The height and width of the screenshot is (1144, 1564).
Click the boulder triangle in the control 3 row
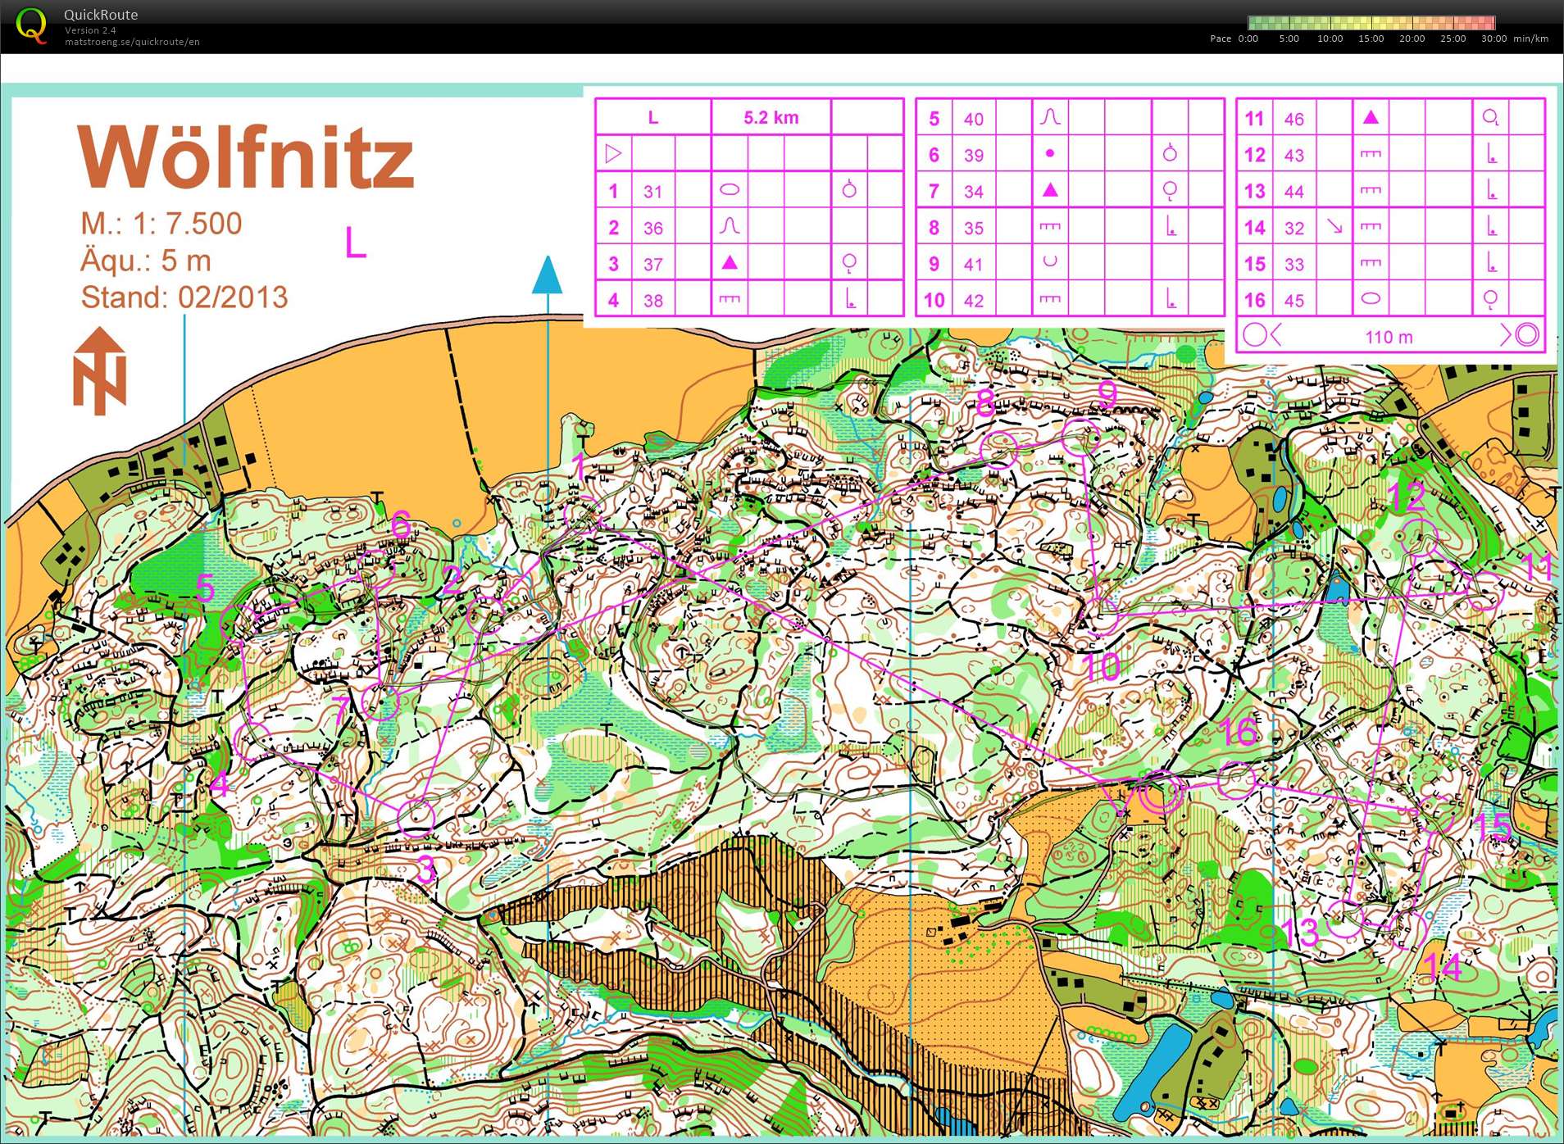[x=729, y=262]
